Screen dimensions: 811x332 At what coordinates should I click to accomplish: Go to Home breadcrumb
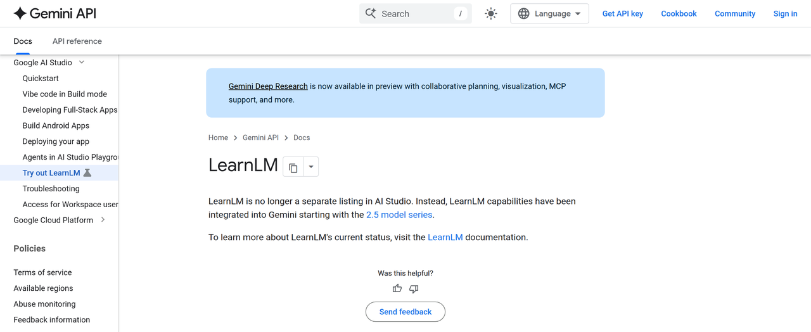(x=218, y=137)
